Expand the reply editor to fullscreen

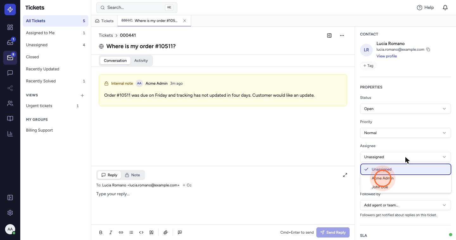(x=345, y=175)
